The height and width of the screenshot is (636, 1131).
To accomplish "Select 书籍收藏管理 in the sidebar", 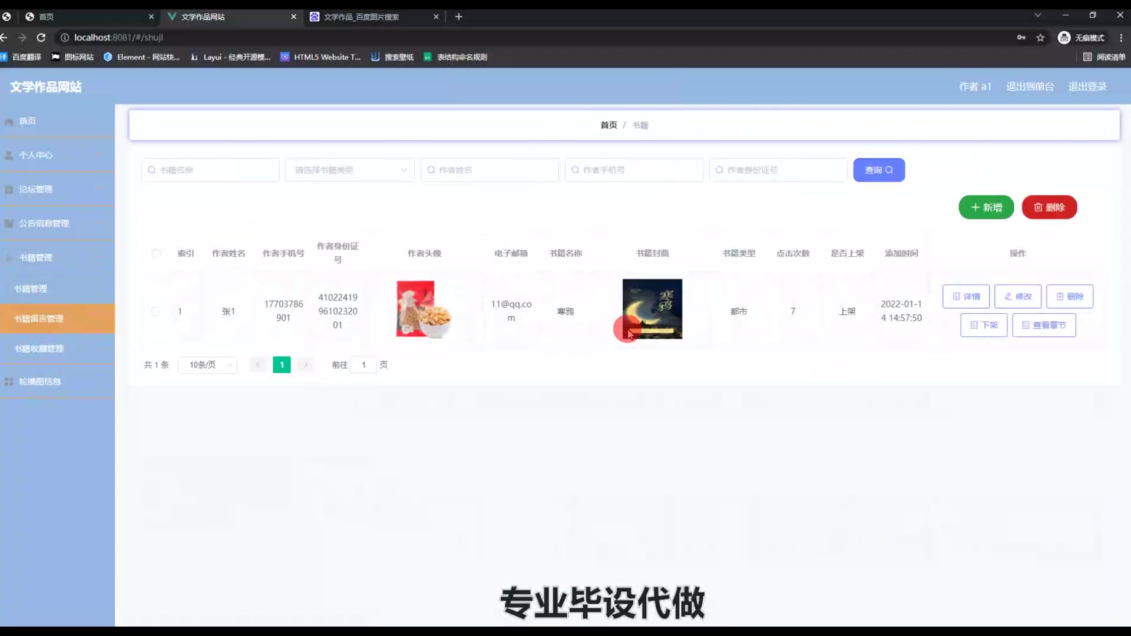I will tap(39, 349).
